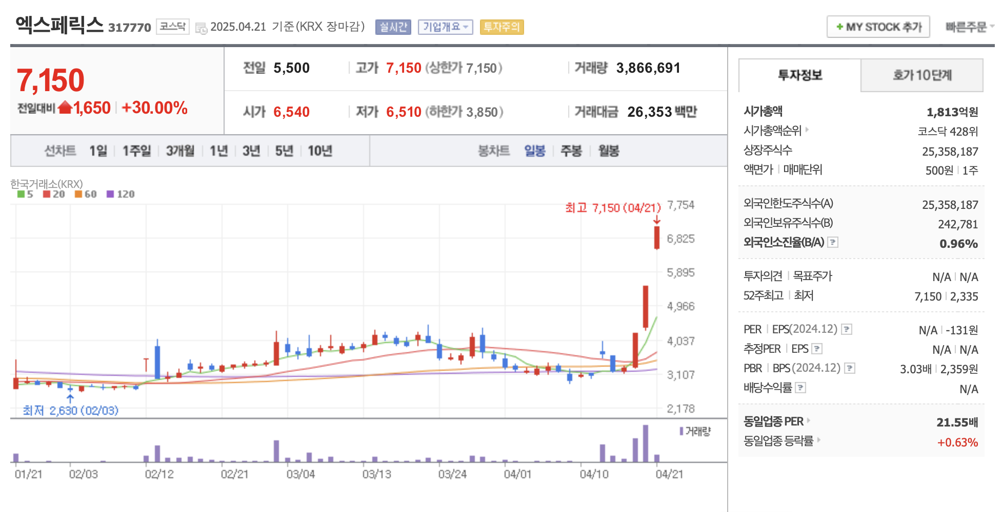Click the 코스닥 market badge
Image resolution: width=1002 pixels, height=512 pixels.
[x=173, y=27]
